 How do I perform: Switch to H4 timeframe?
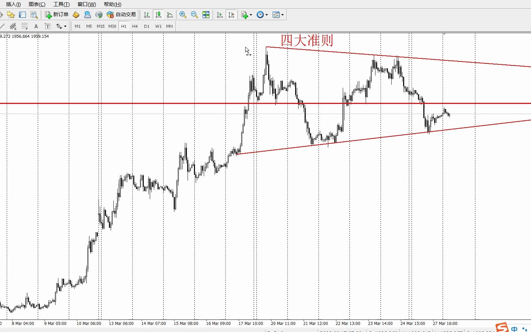point(135,26)
